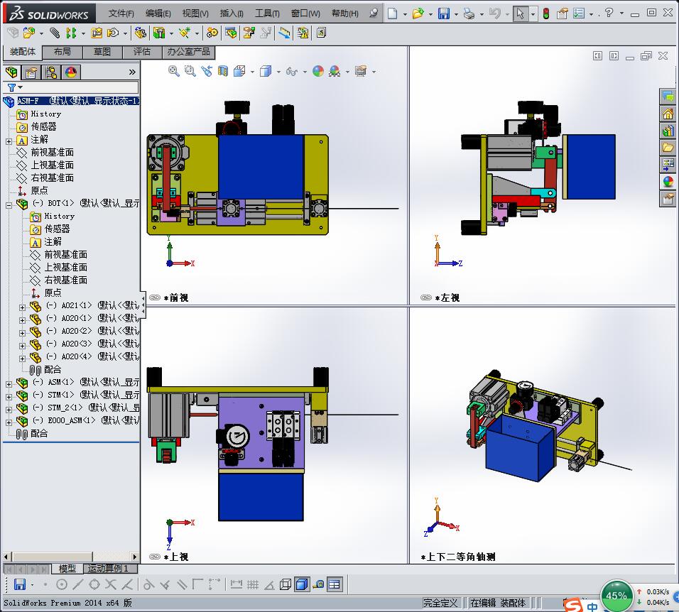The height and width of the screenshot is (612, 679).
Task: Open the Hide/Show Items dropdown arrow
Action: click(x=305, y=72)
